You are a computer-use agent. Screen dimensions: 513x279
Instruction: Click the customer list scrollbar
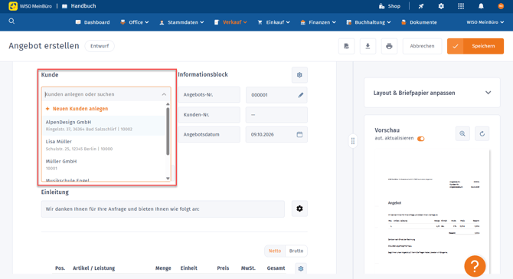pyautogui.click(x=168, y=131)
